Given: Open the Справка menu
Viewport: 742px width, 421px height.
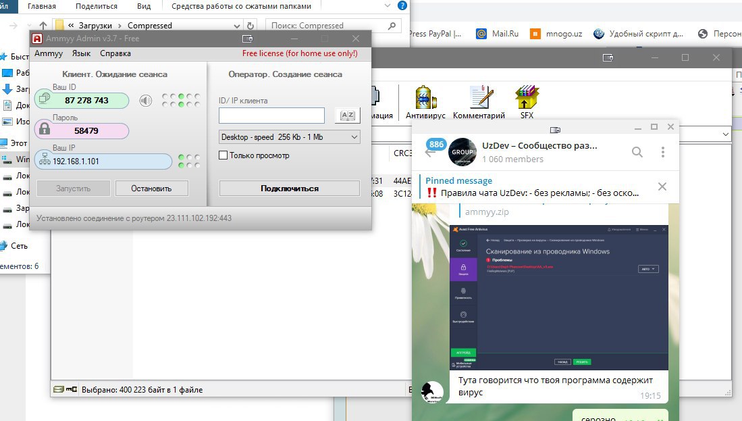Looking at the screenshot, I should [115, 53].
